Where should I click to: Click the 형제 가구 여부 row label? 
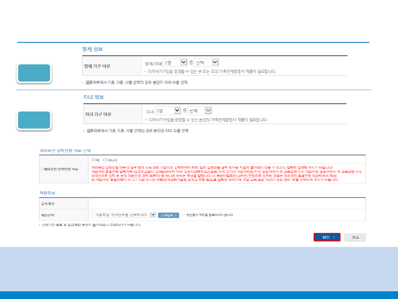point(97,66)
